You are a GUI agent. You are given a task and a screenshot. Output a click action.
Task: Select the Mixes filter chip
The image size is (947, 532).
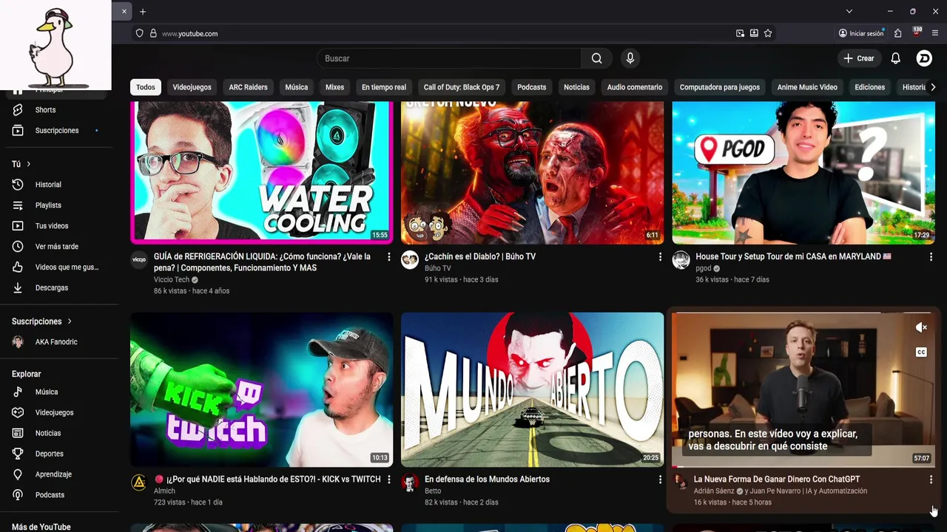pyautogui.click(x=335, y=87)
